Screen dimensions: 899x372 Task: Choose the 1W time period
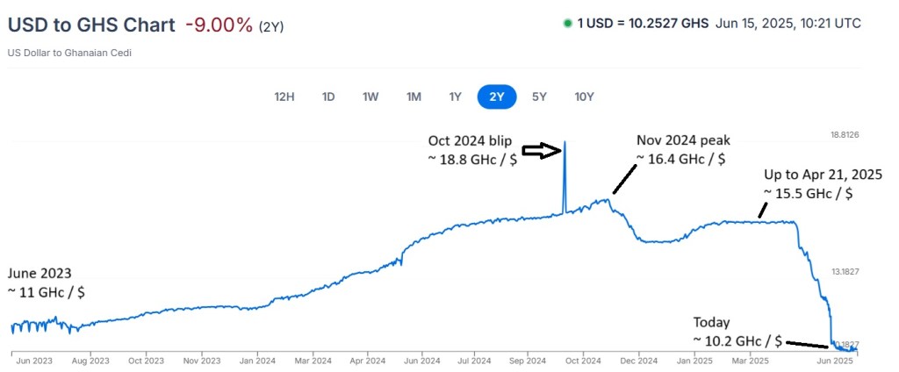(x=370, y=97)
